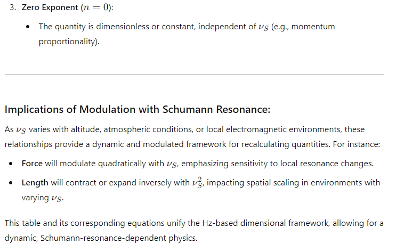Click the horizontal divider line below the list
Screen dimensions: 396x244
pyautogui.click(x=195, y=74)
